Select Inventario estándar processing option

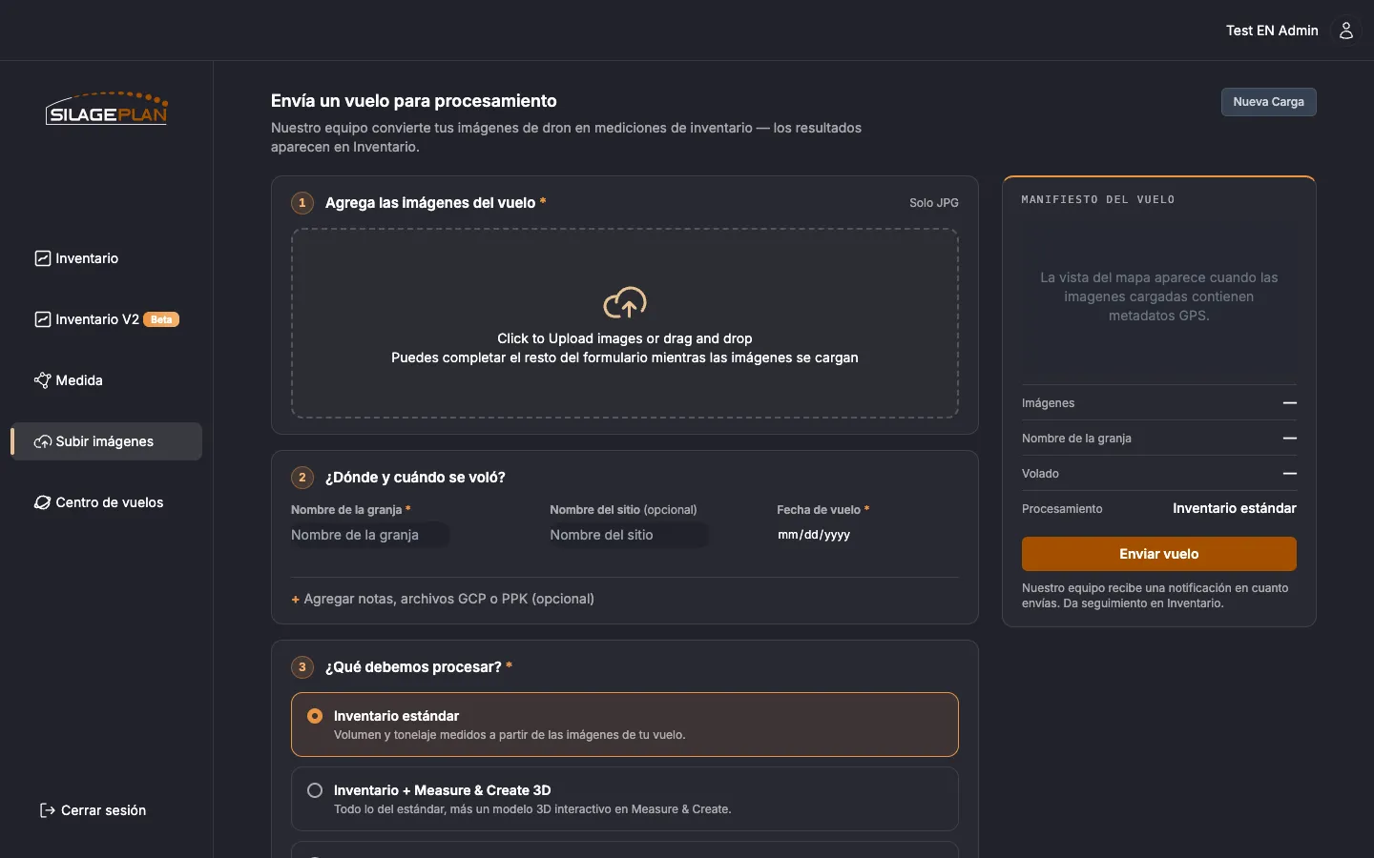pyautogui.click(x=625, y=725)
